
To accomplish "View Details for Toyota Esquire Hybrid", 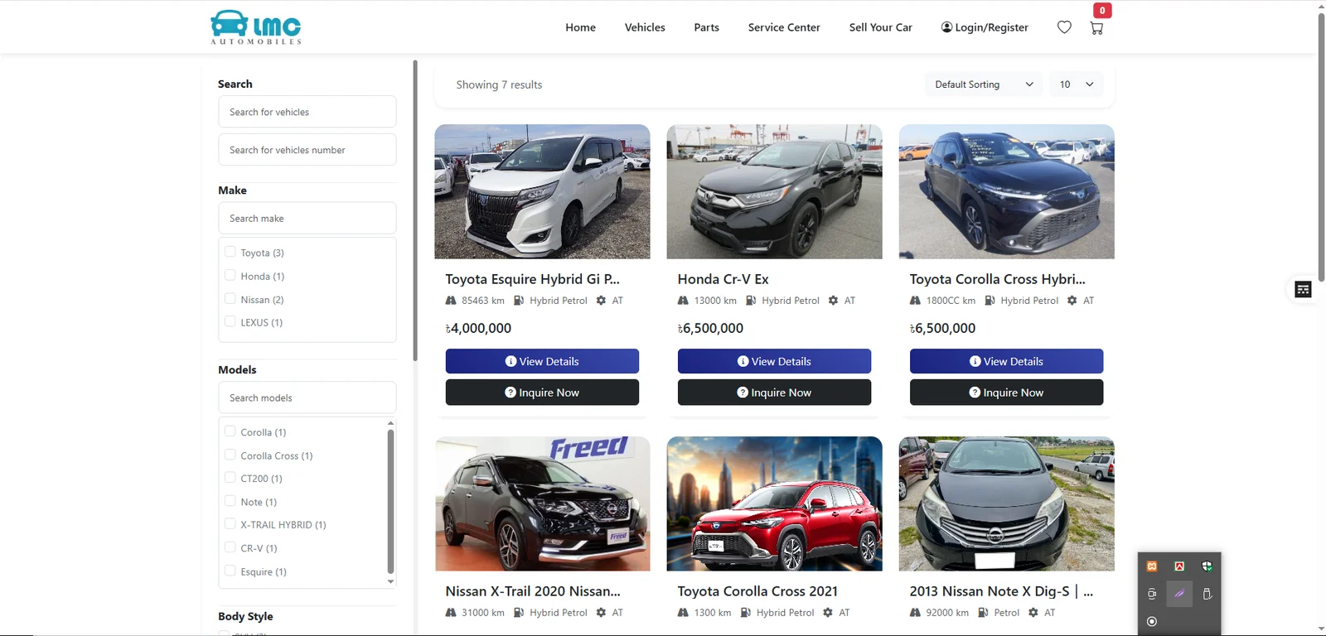I will pyautogui.click(x=542, y=361).
